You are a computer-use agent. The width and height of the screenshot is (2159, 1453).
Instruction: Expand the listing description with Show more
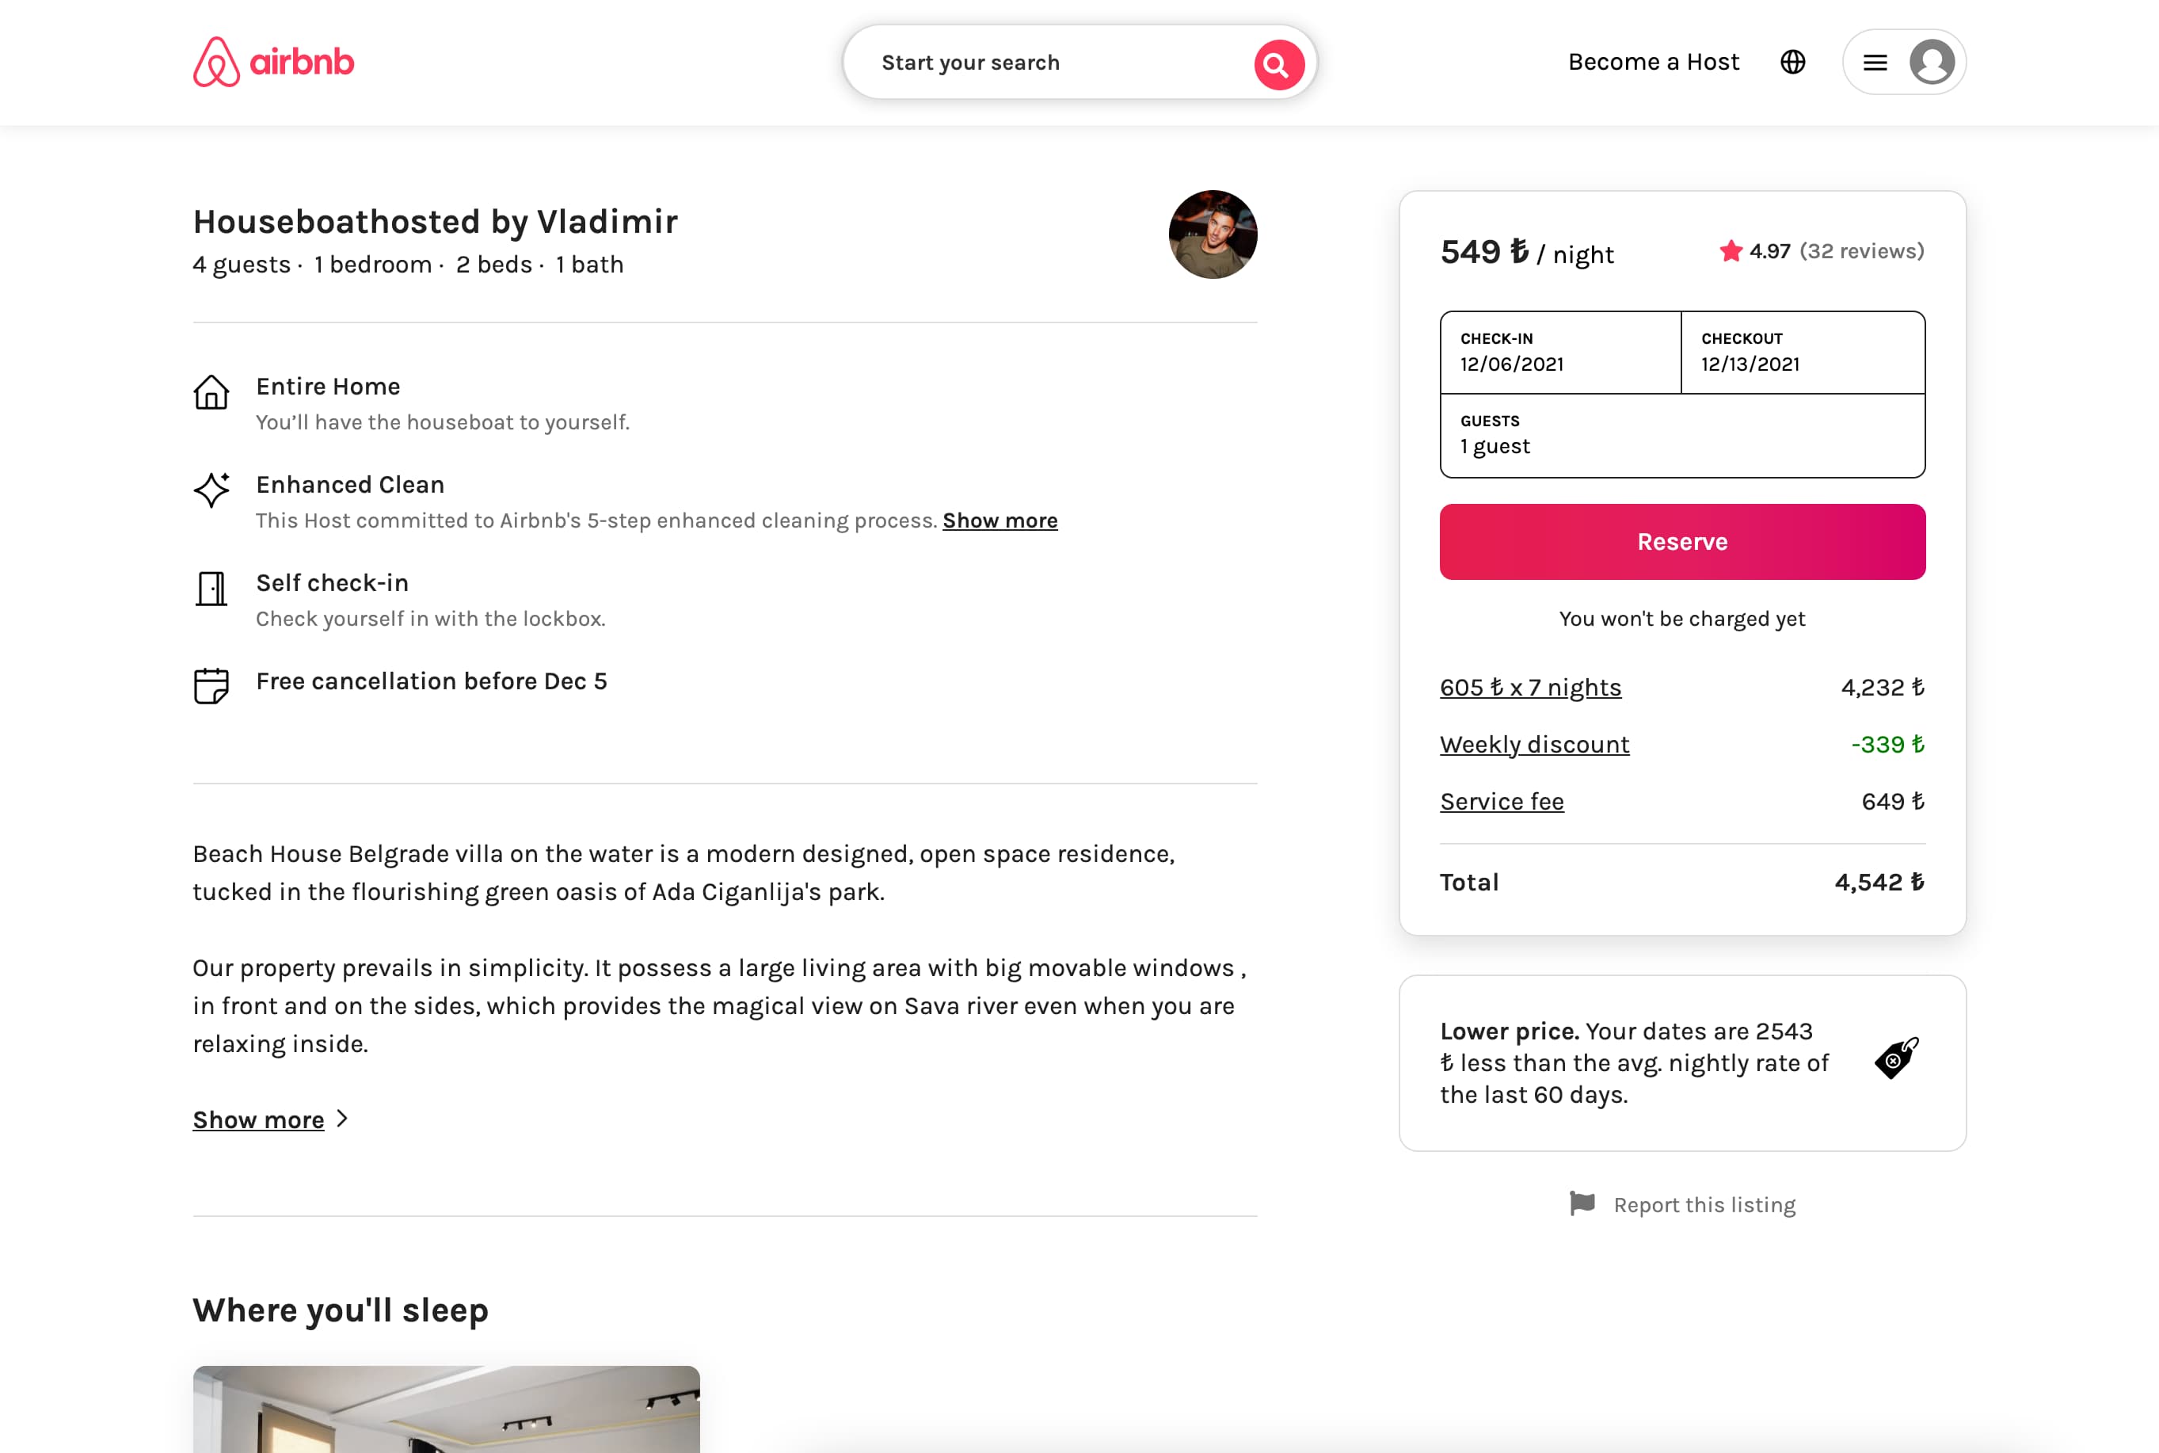tap(259, 1119)
